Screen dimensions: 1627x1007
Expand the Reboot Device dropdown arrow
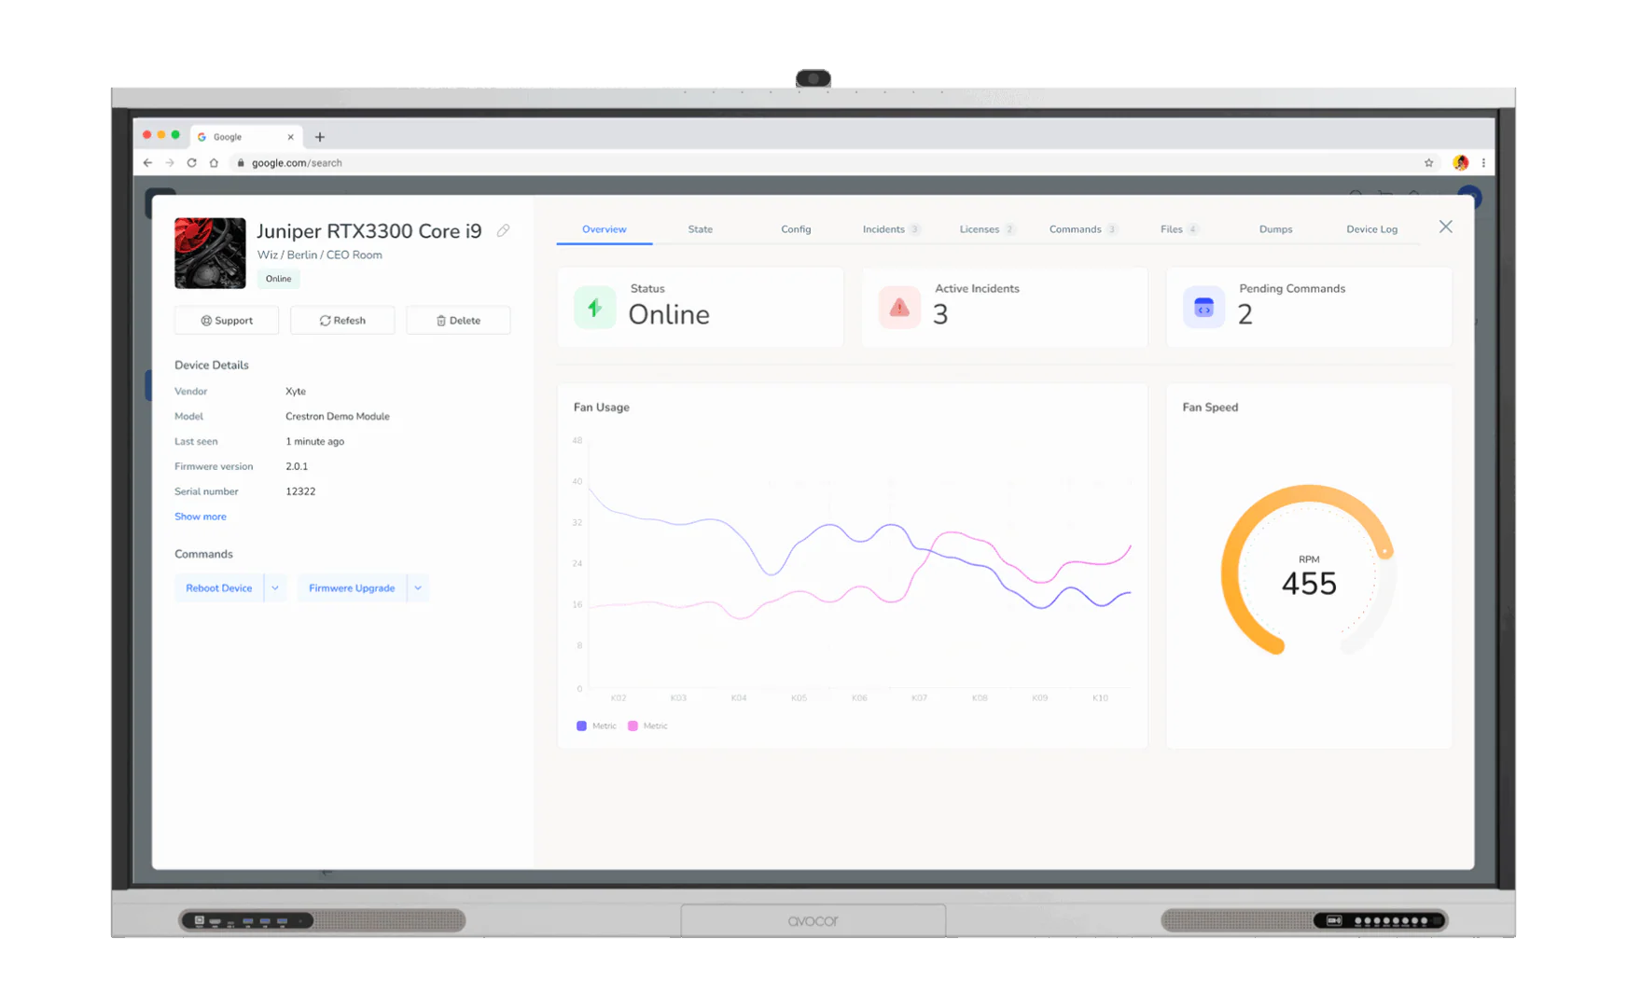(275, 588)
